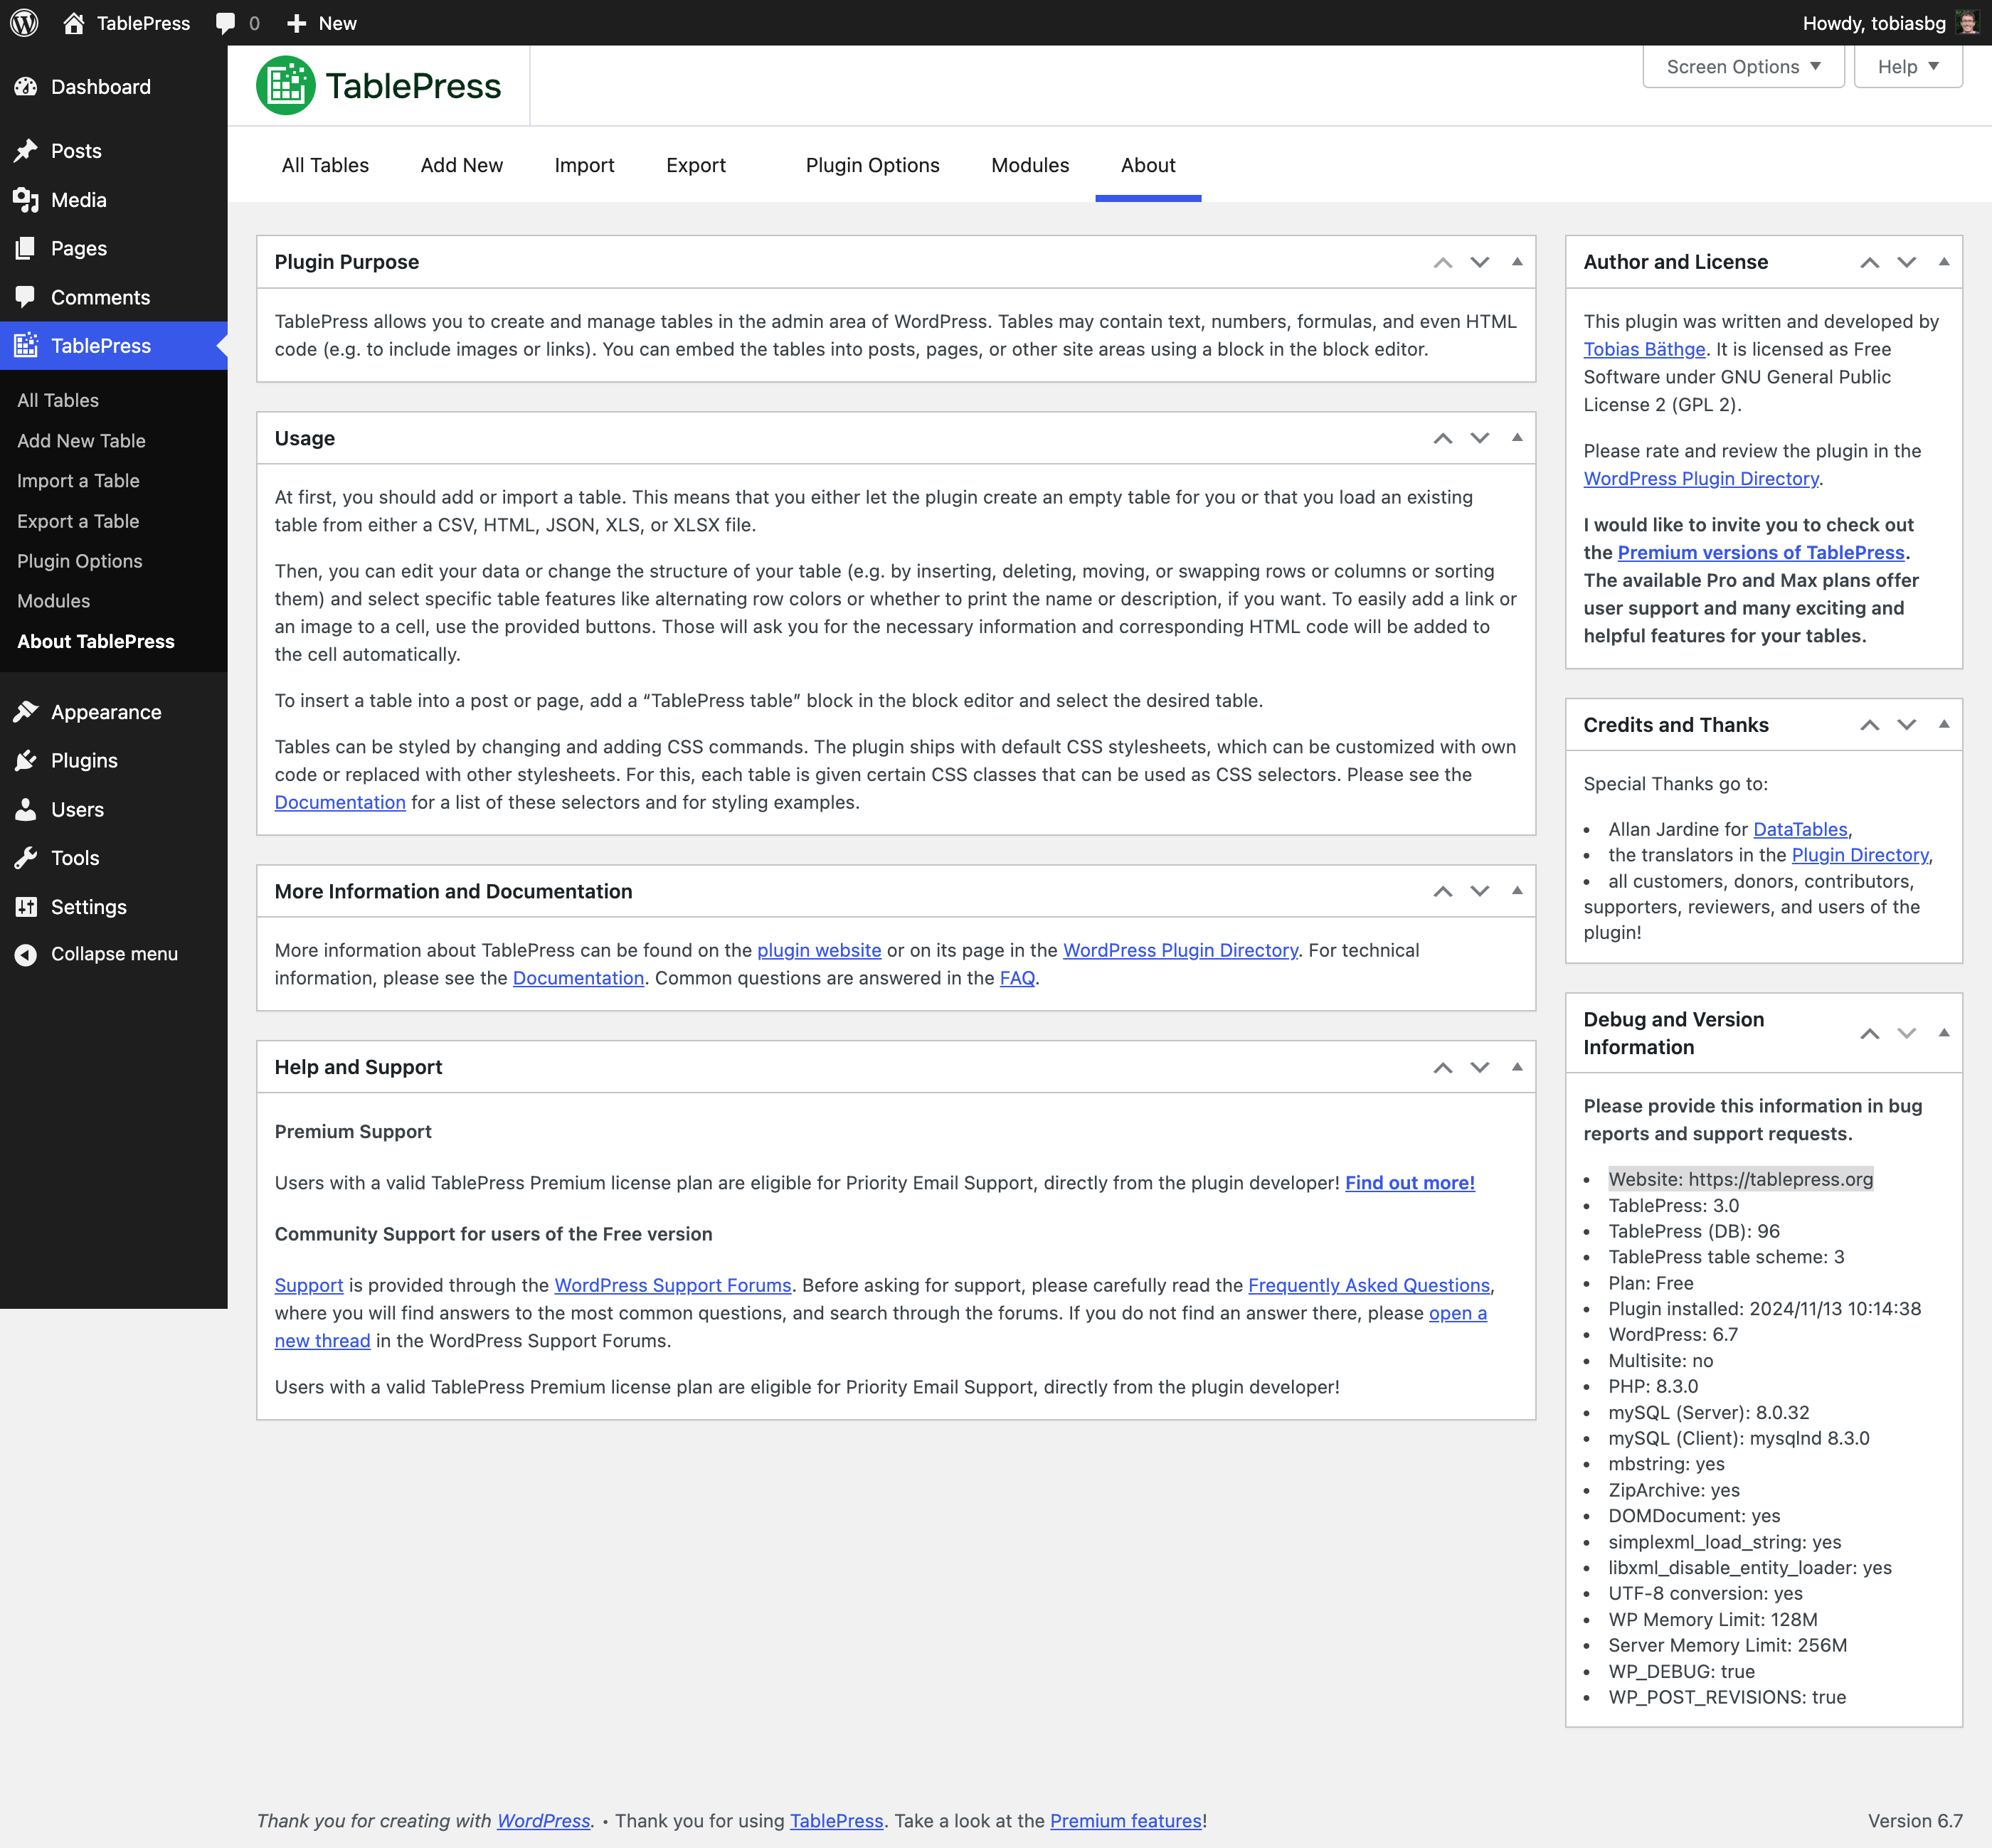Collapse the Author and License box

pos(1943,262)
